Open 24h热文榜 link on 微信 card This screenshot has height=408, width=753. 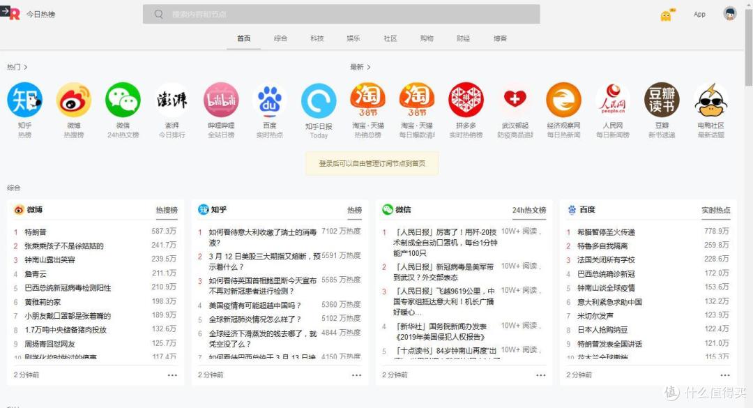pyautogui.click(x=528, y=210)
